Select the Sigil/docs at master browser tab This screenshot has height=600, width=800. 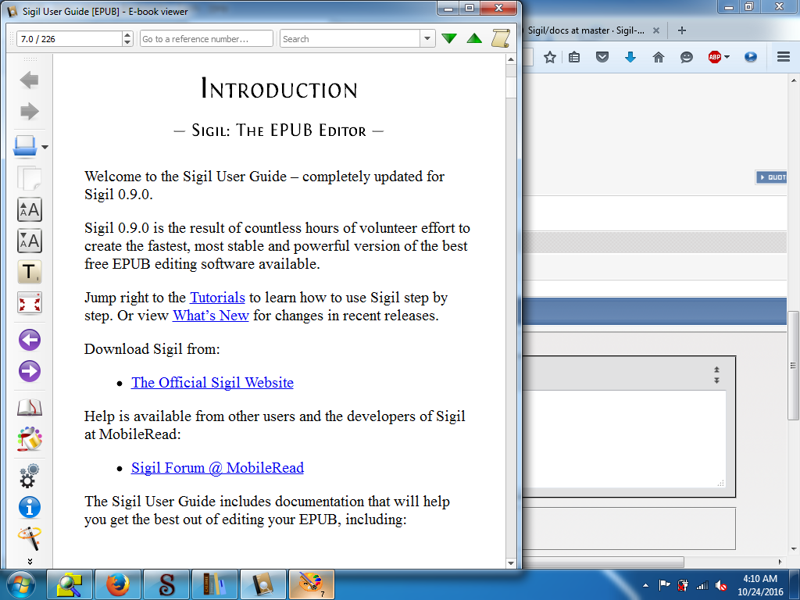pos(586,30)
